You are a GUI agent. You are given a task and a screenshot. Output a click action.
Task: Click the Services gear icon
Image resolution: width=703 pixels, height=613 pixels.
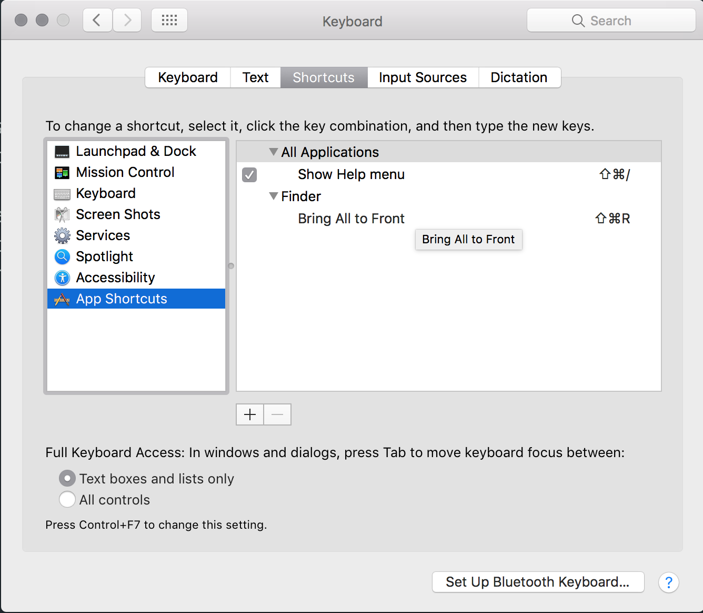click(x=62, y=235)
